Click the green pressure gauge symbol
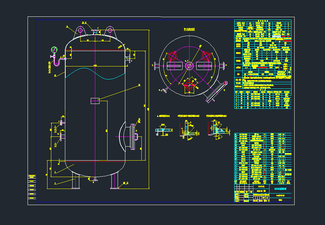This screenshot has width=325, height=225. point(54,49)
